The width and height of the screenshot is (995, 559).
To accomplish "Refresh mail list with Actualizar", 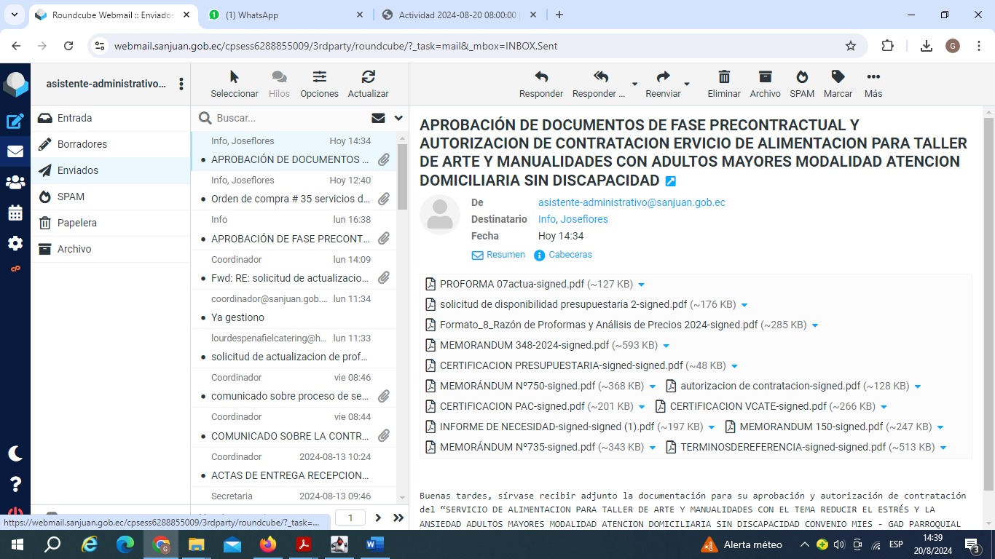I will tap(368, 78).
